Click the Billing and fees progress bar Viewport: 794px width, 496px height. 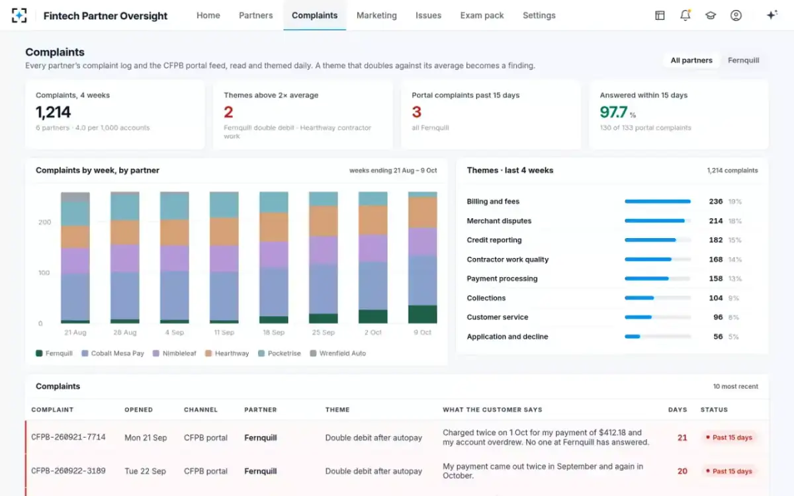coord(658,202)
